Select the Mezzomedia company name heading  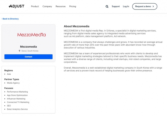28,47
